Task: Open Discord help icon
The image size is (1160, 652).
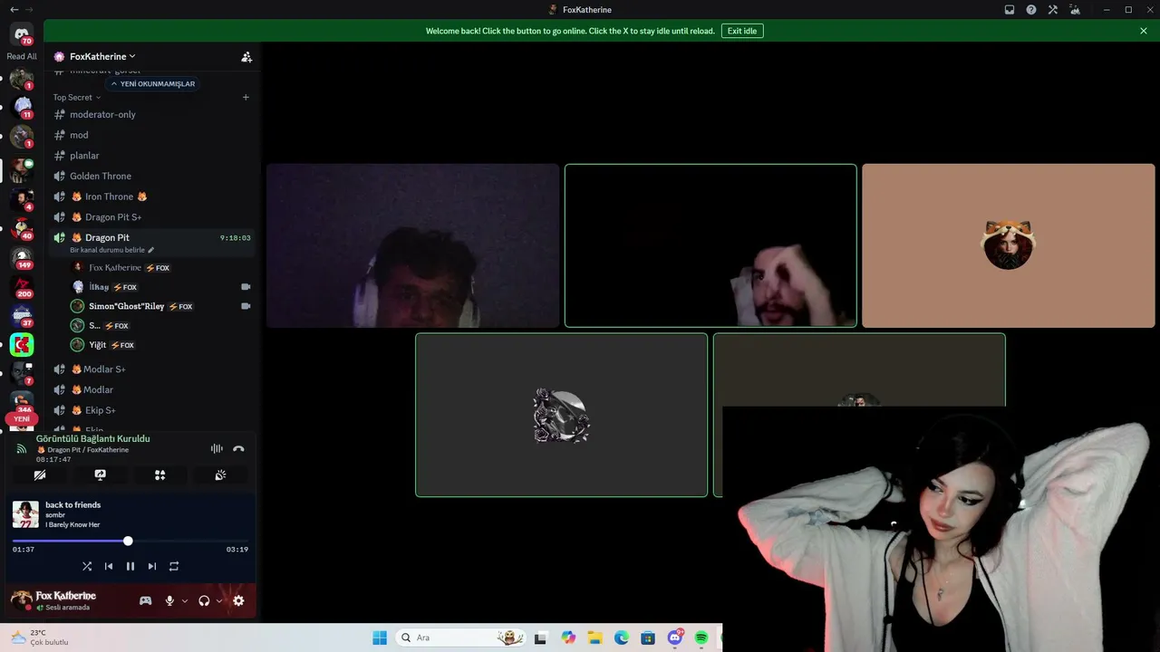Action: pyautogui.click(x=1031, y=10)
